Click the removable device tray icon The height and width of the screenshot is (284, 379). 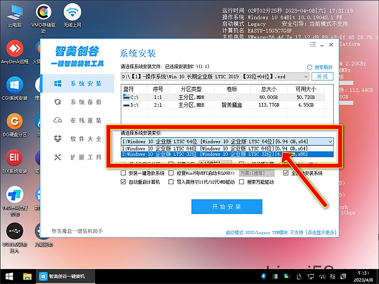(299, 276)
